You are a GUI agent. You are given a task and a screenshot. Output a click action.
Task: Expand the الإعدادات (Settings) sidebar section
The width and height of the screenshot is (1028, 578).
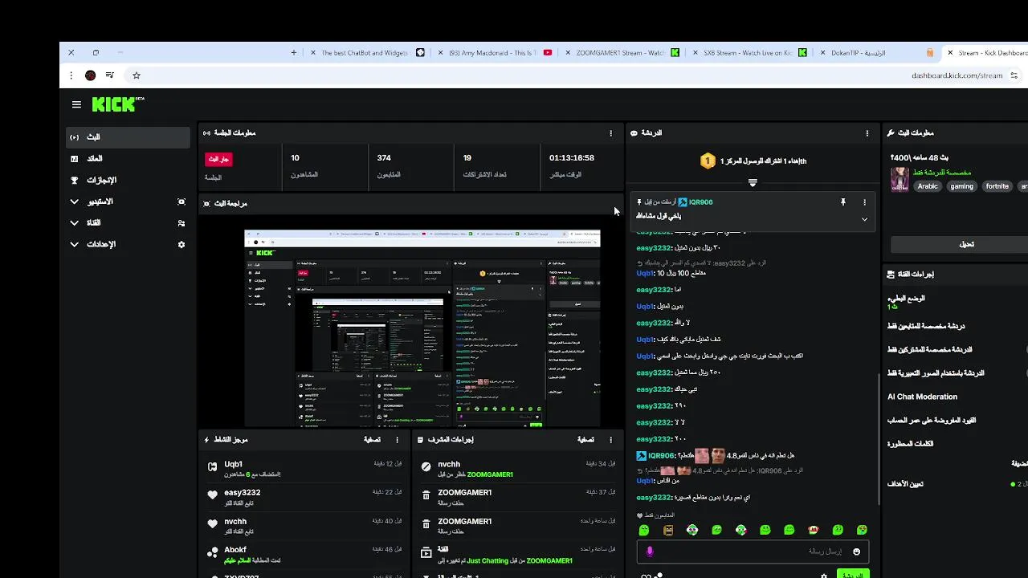75,244
